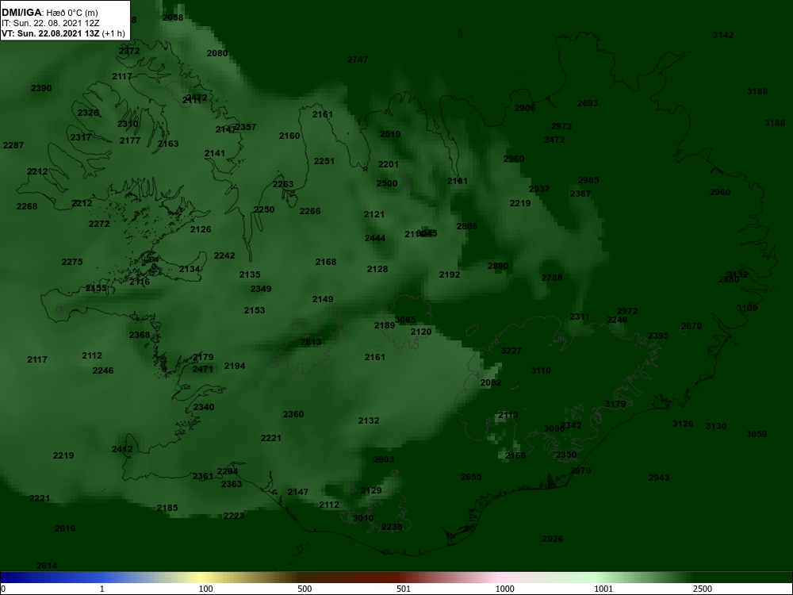The height and width of the screenshot is (595, 793).
Task: Click the map value 2500
Action: [387, 184]
